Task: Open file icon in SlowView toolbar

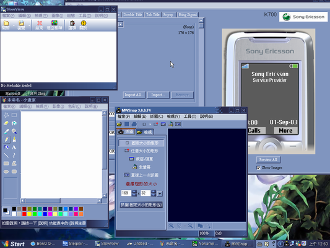Action: pos(6,25)
